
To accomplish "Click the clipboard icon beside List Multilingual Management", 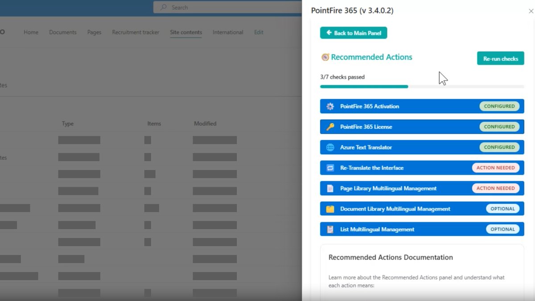I will click(330, 230).
